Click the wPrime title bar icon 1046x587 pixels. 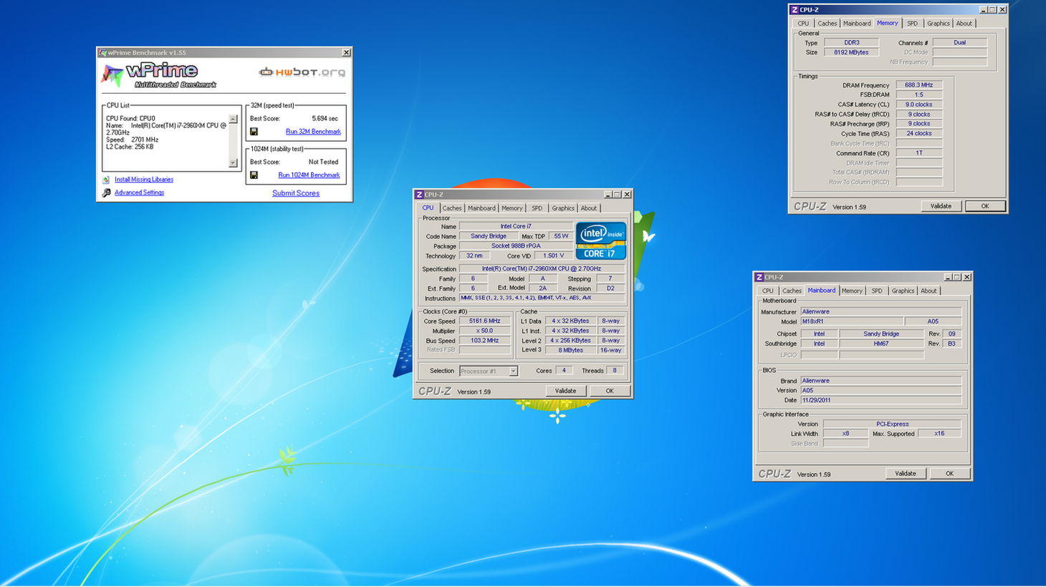[103, 53]
